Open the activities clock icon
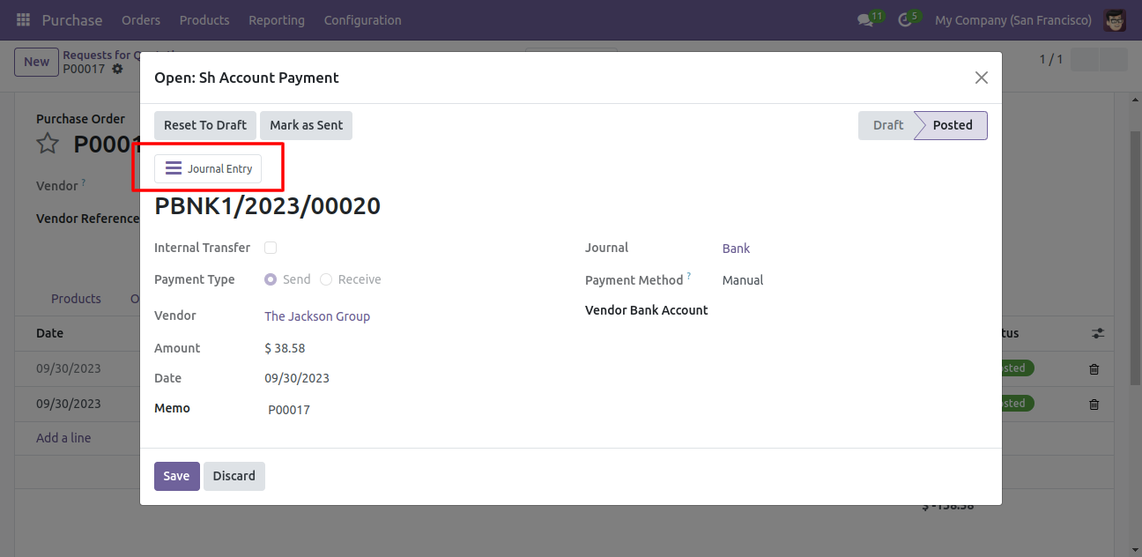 point(904,19)
